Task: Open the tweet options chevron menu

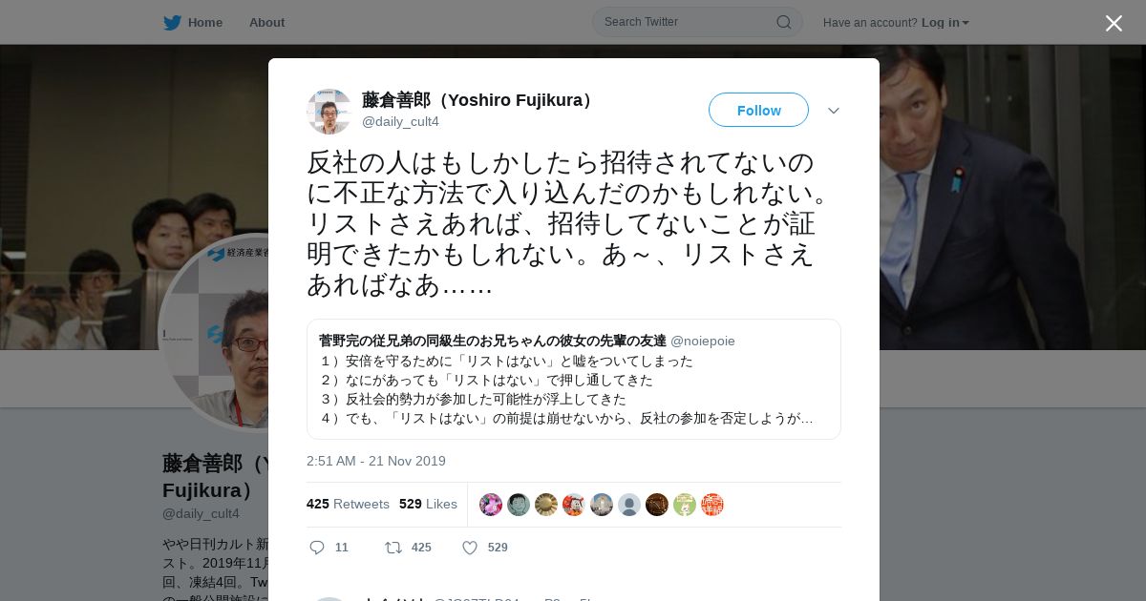Action: coord(834,111)
